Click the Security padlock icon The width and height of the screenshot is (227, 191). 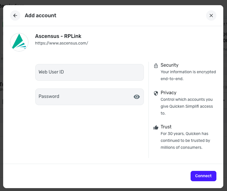coord(156,65)
